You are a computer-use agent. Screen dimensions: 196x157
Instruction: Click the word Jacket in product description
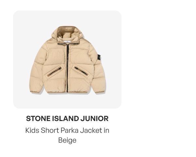91,130
